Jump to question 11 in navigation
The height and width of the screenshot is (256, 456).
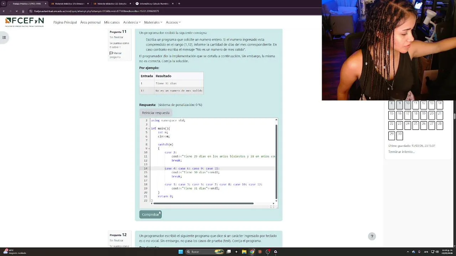click(415, 105)
